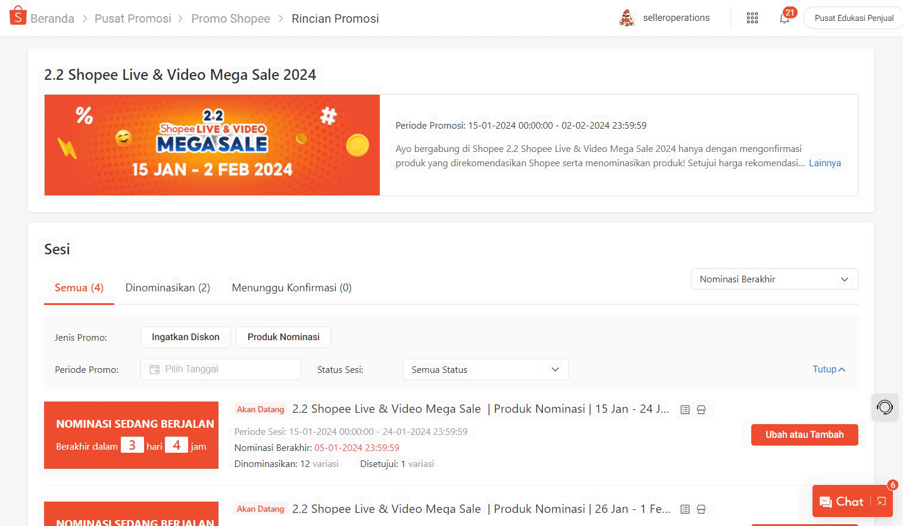This screenshot has height=526, width=903.
Task: Open the Menunggu Konfirmasi tab
Action: tap(291, 287)
